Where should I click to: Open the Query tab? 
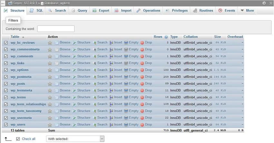79,11
